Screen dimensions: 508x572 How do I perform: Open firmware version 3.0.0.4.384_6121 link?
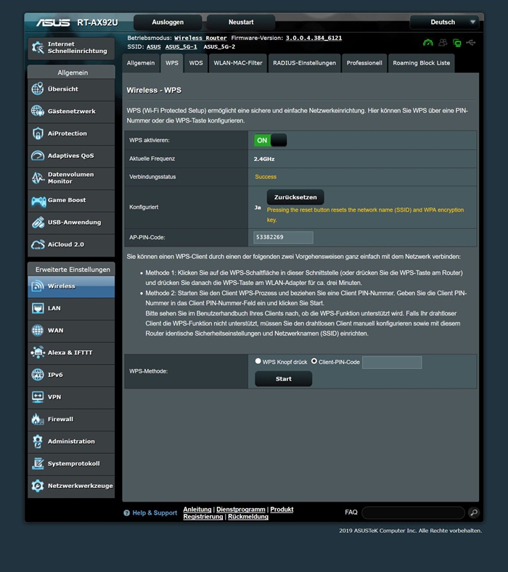[314, 38]
